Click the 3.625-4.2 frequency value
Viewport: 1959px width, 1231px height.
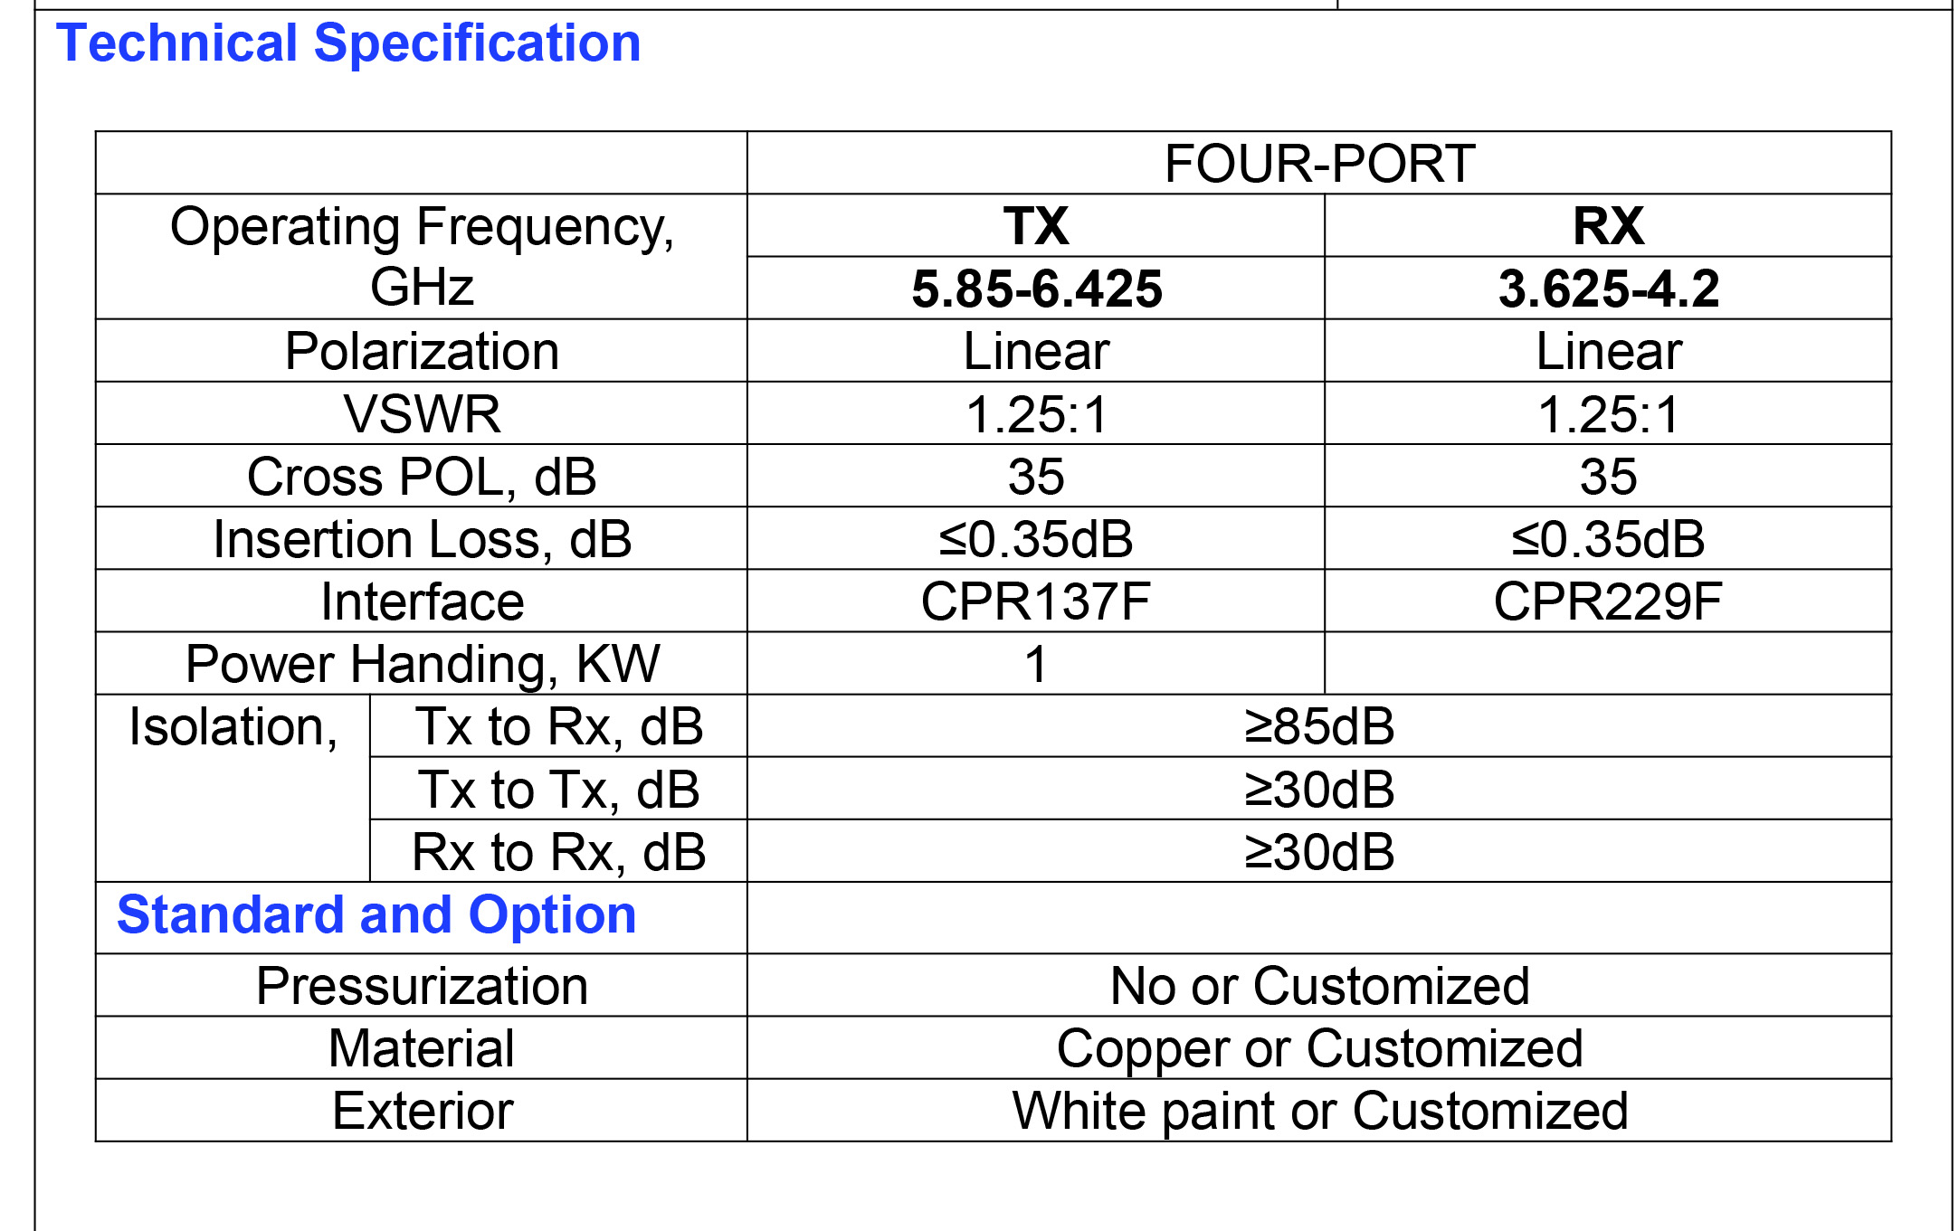(x=1607, y=289)
